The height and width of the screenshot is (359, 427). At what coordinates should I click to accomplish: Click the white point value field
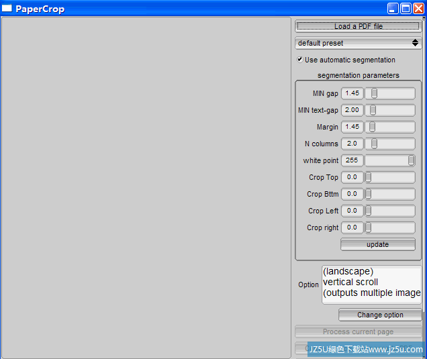click(352, 160)
